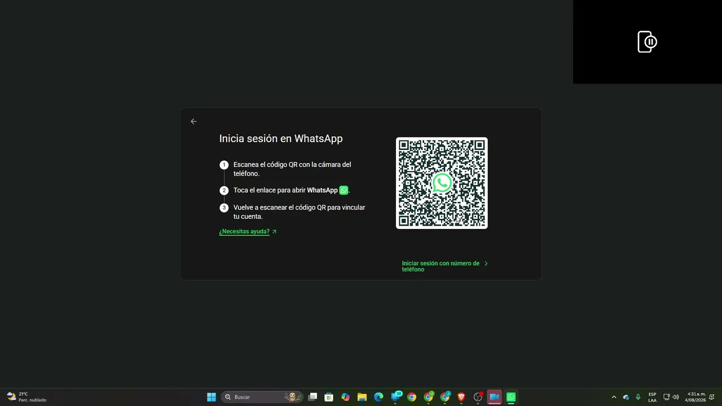The width and height of the screenshot is (722, 406).
Task: Open File Explorer from the taskbar
Action: click(362, 397)
